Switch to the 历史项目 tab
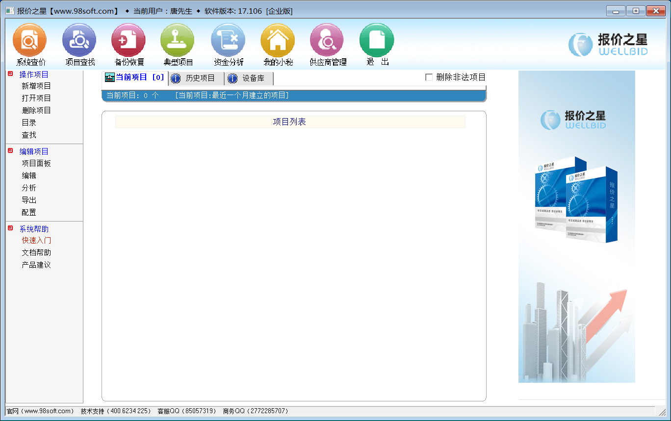The height and width of the screenshot is (421, 671). pyautogui.click(x=196, y=78)
